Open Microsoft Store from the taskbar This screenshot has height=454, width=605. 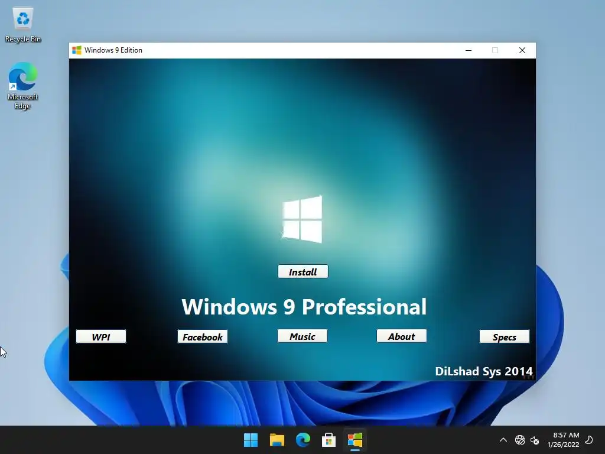click(x=328, y=440)
